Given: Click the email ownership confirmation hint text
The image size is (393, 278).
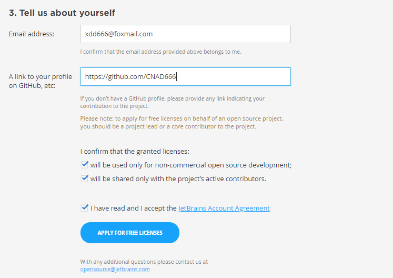Looking at the screenshot, I should point(160,52).
